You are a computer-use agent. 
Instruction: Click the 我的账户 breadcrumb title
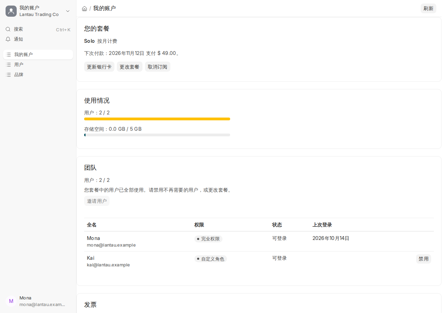coord(104,8)
